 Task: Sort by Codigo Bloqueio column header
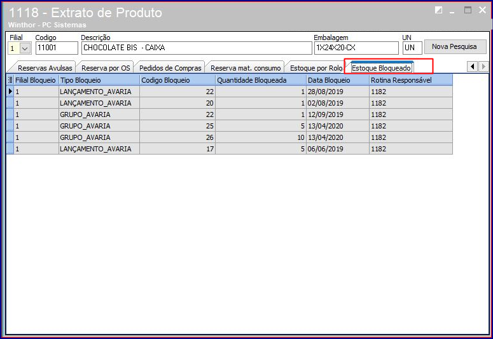point(177,80)
